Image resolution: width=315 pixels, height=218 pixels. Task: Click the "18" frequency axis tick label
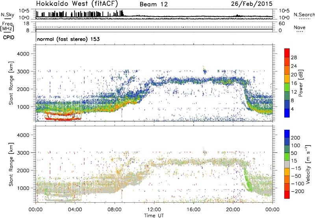[26, 24]
